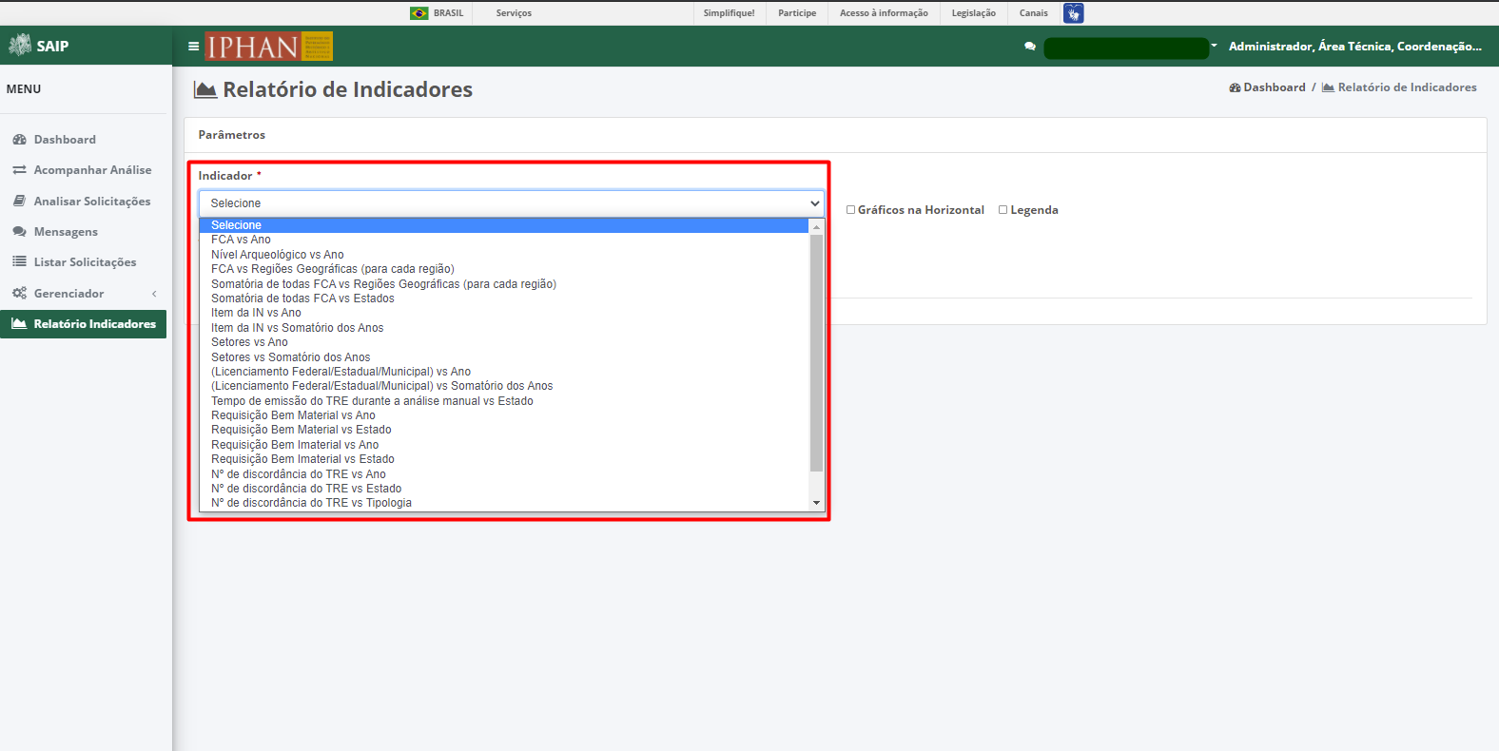
Task: Collapse the Indicador select dropdown
Action: point(512,203)
